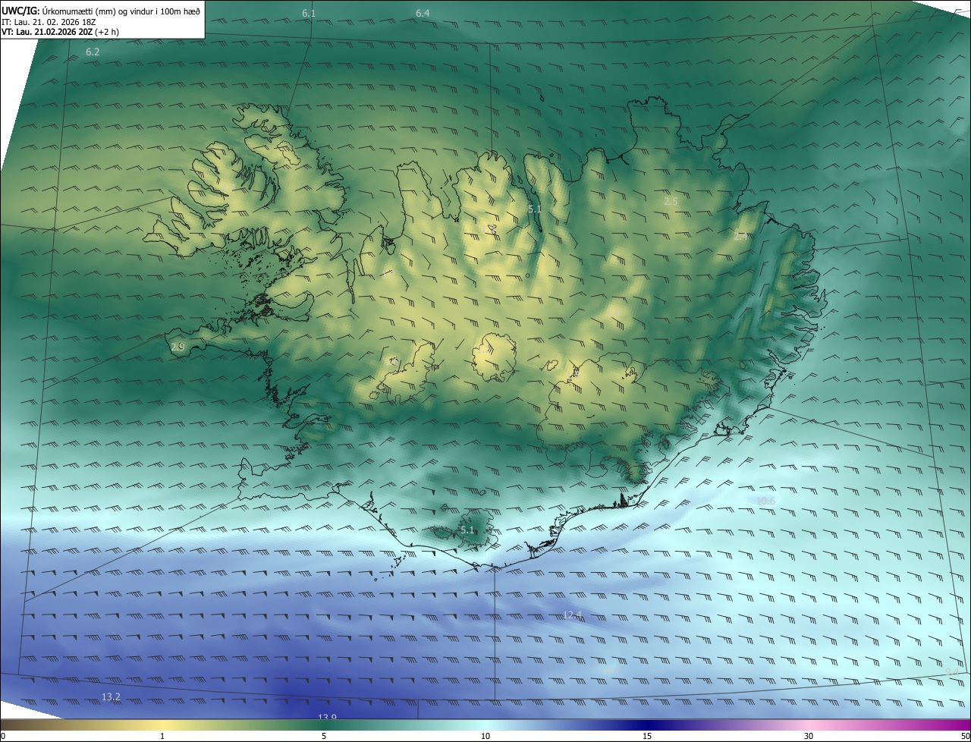Click the colorbar tick label 10
This screenshot has height=742, width=971.
click(485, 736)
